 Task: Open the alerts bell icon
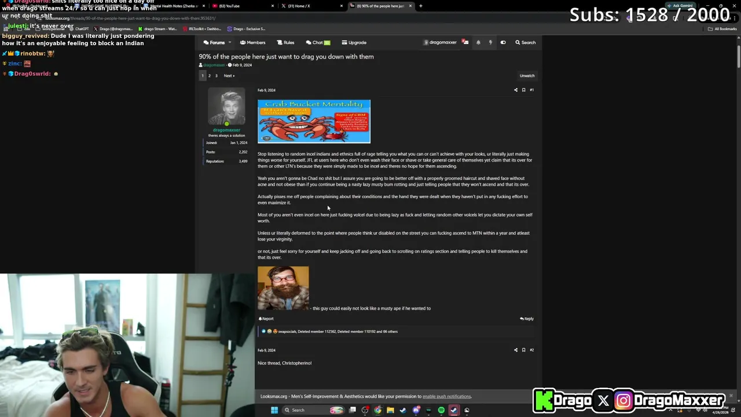tap(478, 42)
